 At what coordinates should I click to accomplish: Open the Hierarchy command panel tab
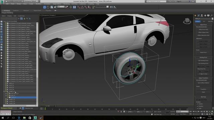point(202,16)
